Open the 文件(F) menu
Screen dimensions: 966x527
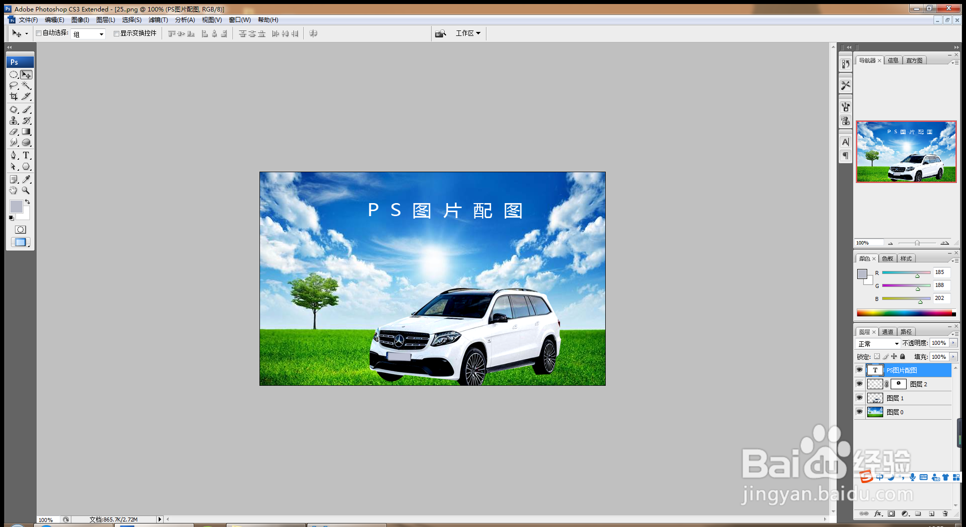pyautogui.click(x=28, y=20)
